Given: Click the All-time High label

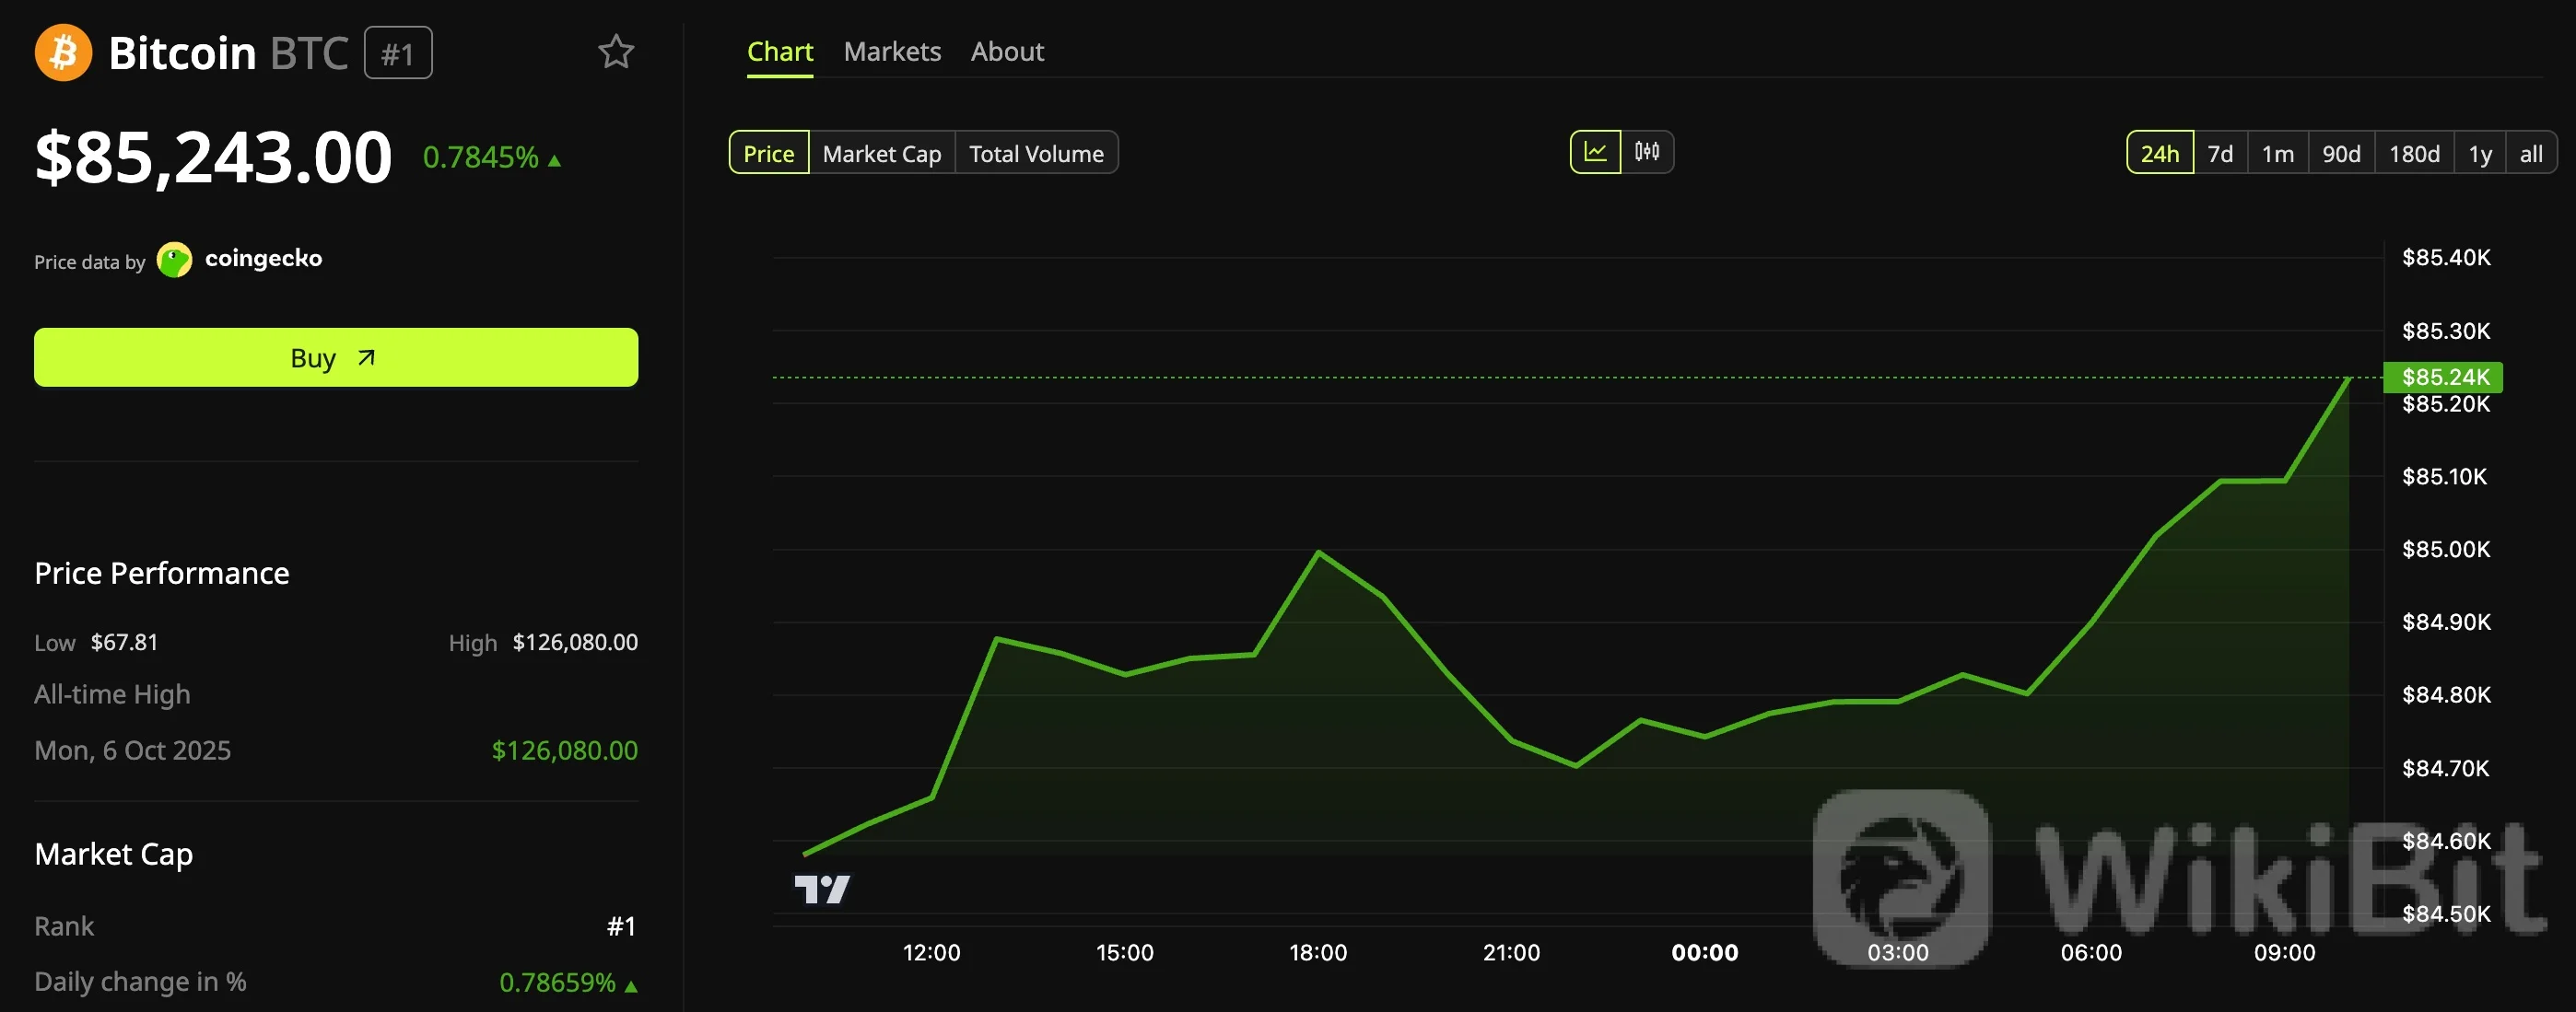Looking at the screenshot, I should click(x=112, y=693).
